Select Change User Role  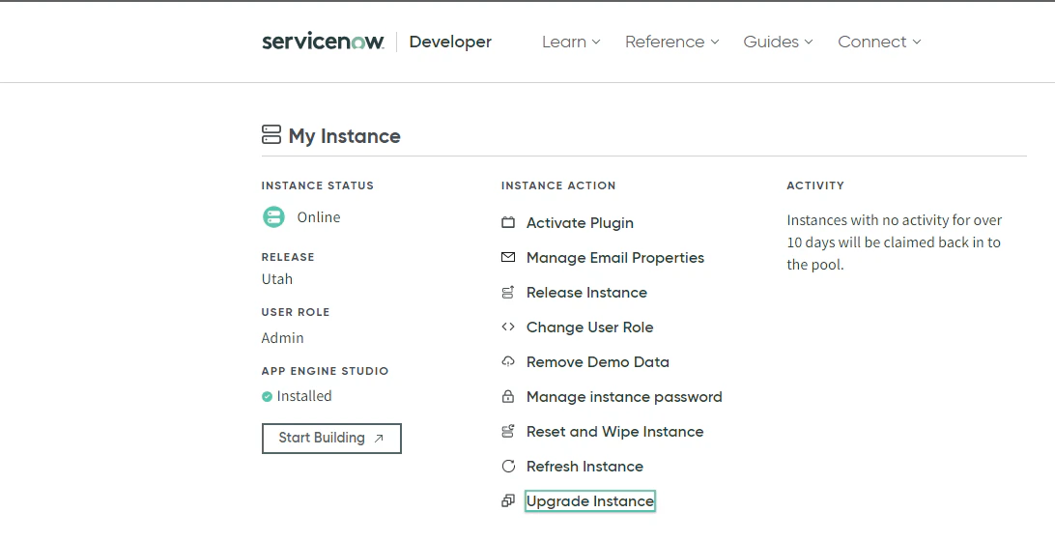pos(589,327)
